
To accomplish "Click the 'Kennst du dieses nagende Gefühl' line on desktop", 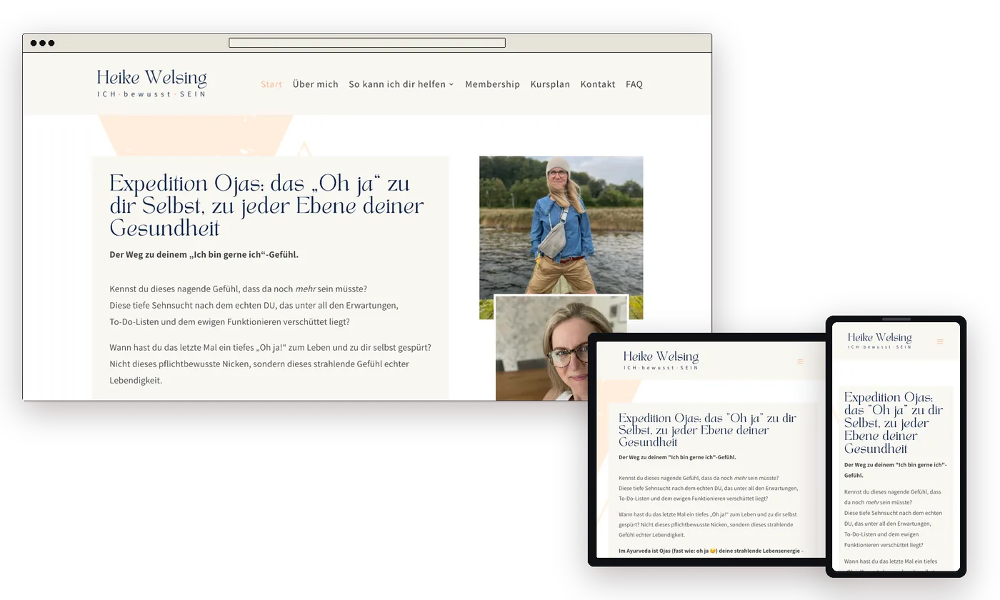I will [x=238, y=289].
